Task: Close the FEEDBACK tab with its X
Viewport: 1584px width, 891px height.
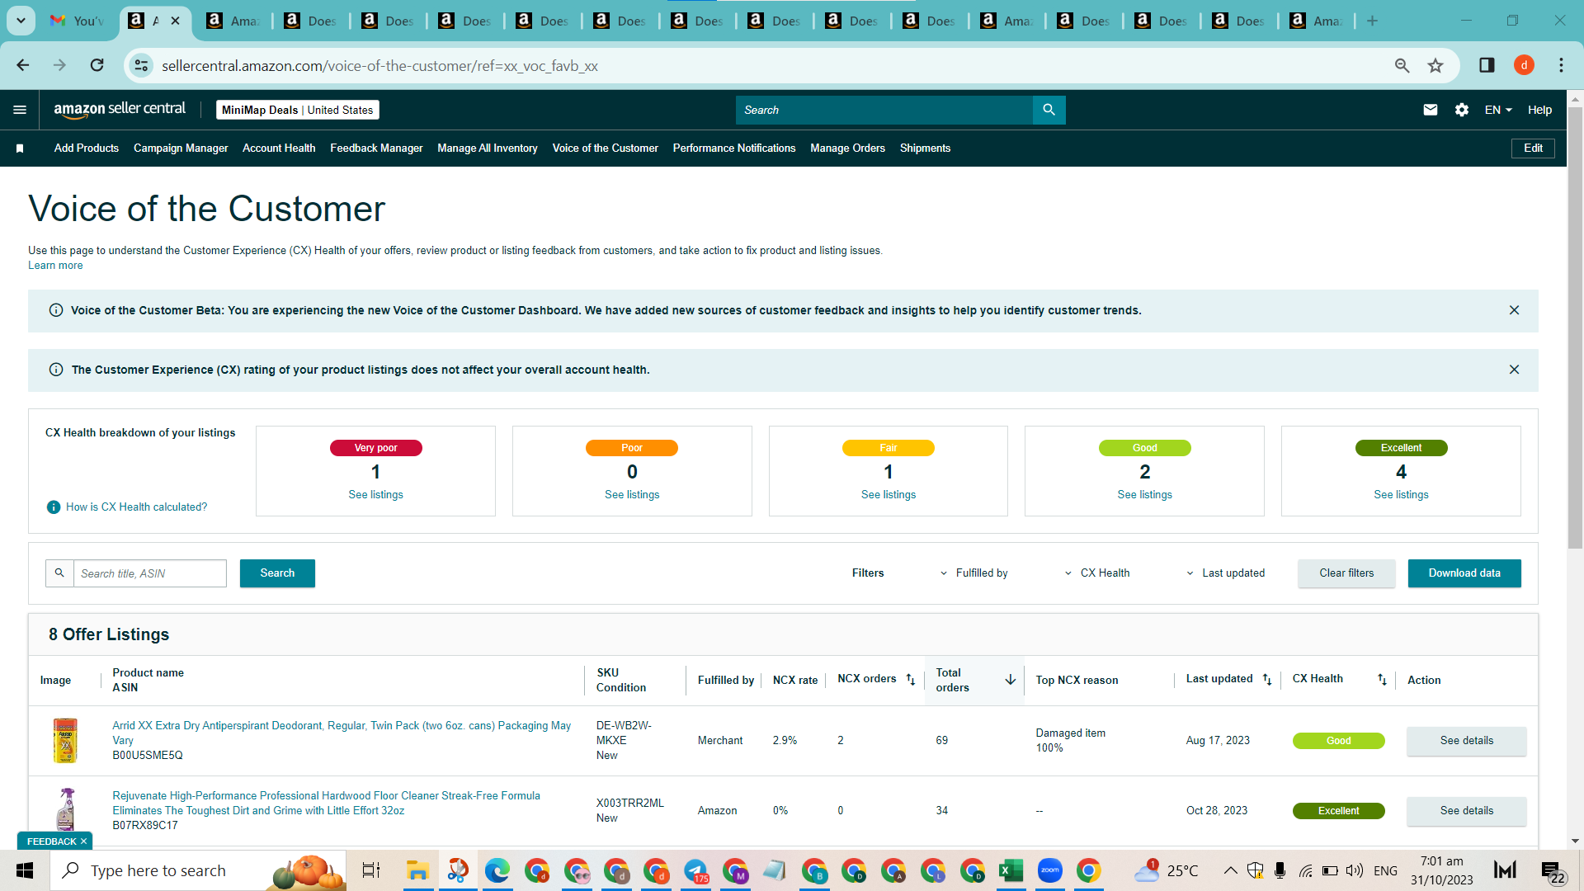Action: pos(83,841)
